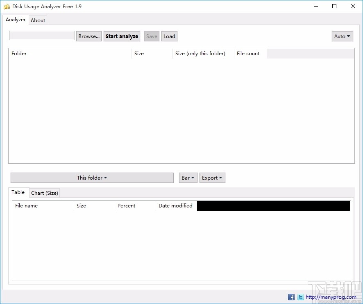Click the Twitter bird icon

[300, 297]
